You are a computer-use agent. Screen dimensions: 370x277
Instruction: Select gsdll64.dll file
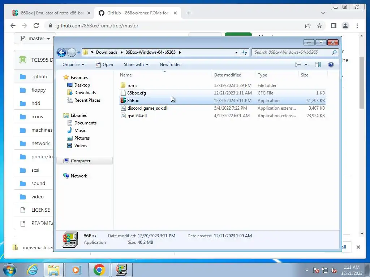(223, 116)
